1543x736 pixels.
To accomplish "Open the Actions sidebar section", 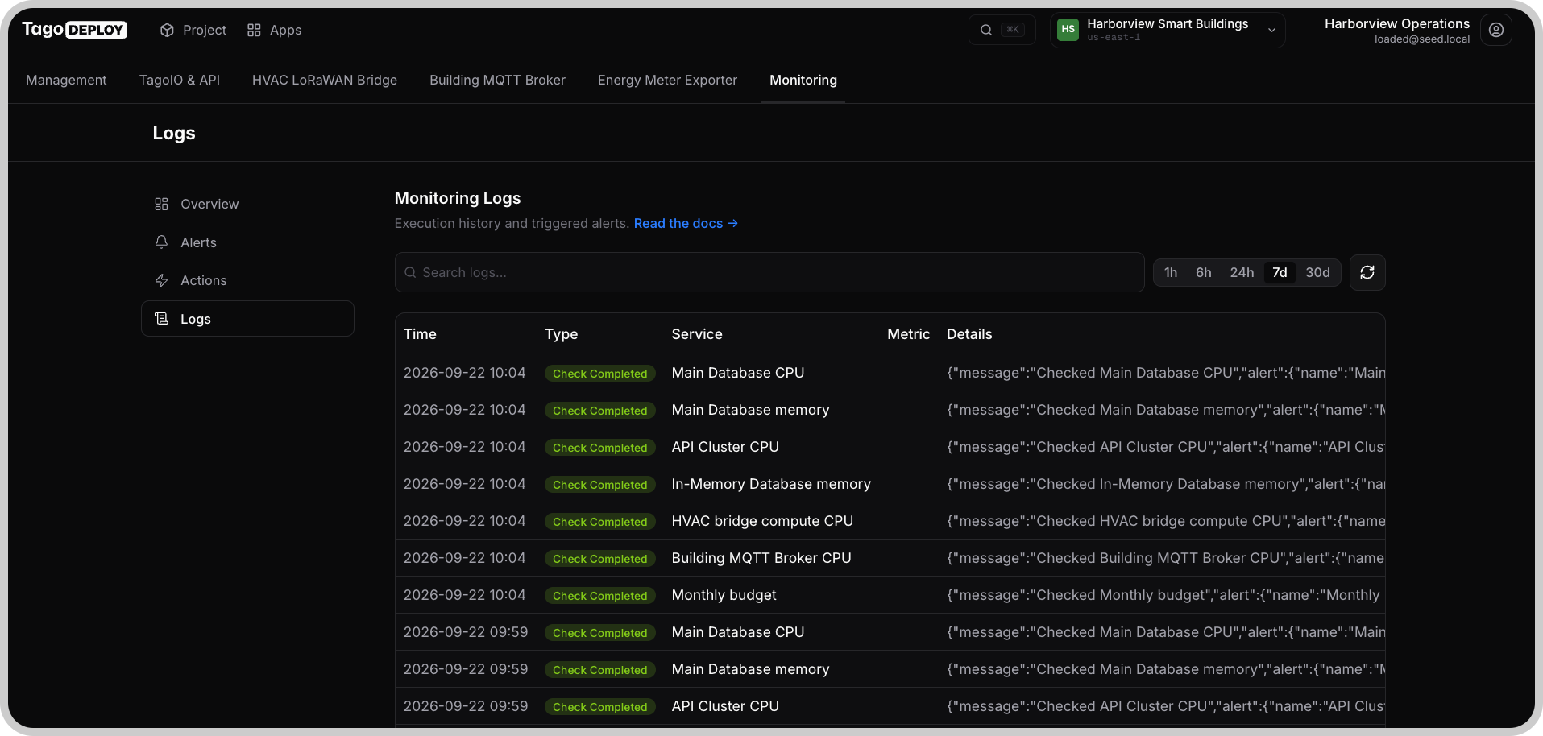I will (247, 280).
